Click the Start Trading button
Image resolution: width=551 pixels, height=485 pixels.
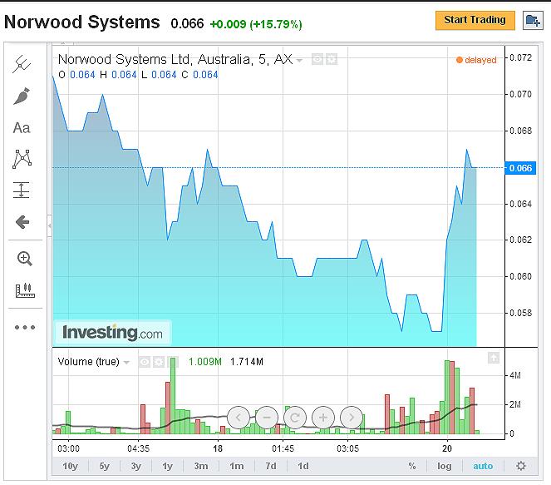(x=475, y=20)
